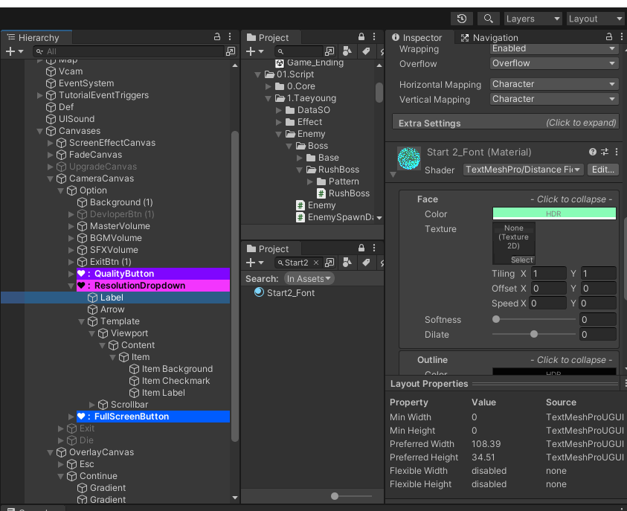
Task: Open the Overflow dropdown in Inspector
Action: click(553, 64)
